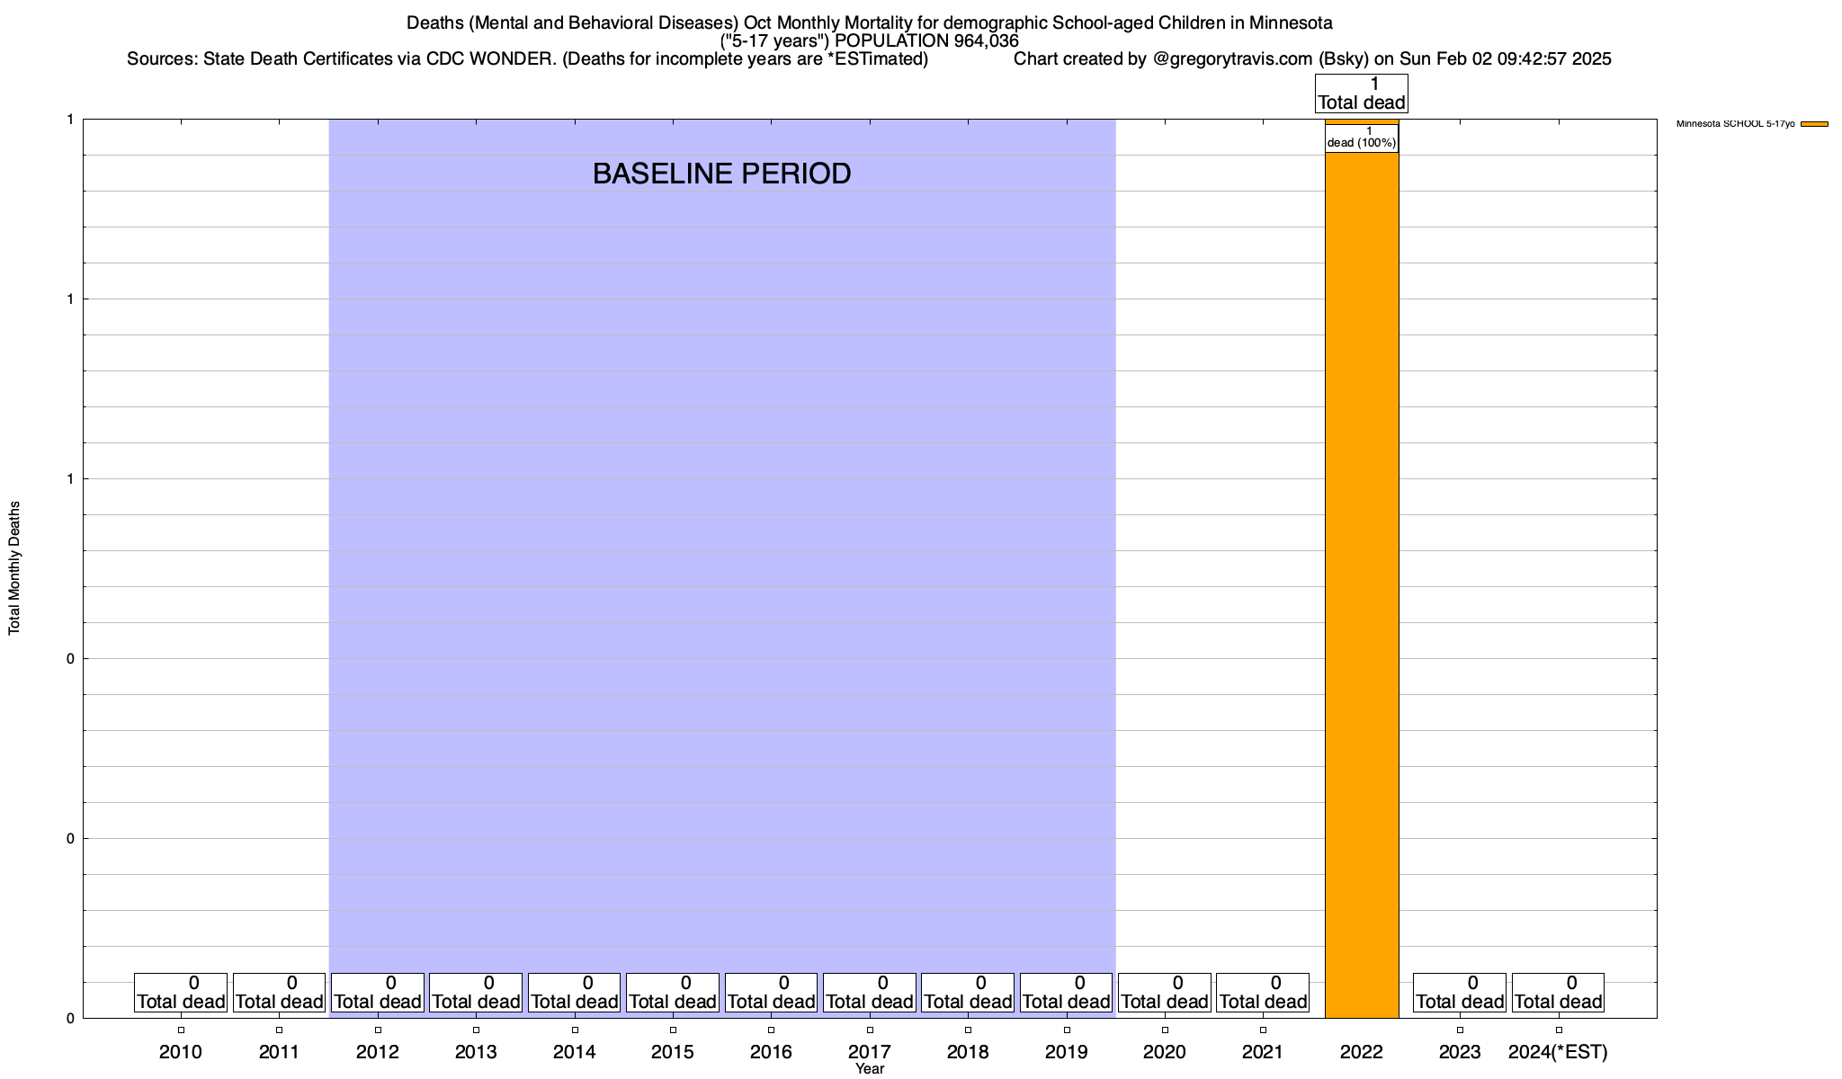Click the 2016 year label

tap(771, 1052)
